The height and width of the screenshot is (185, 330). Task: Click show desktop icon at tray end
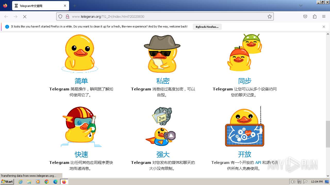point(327,182)
